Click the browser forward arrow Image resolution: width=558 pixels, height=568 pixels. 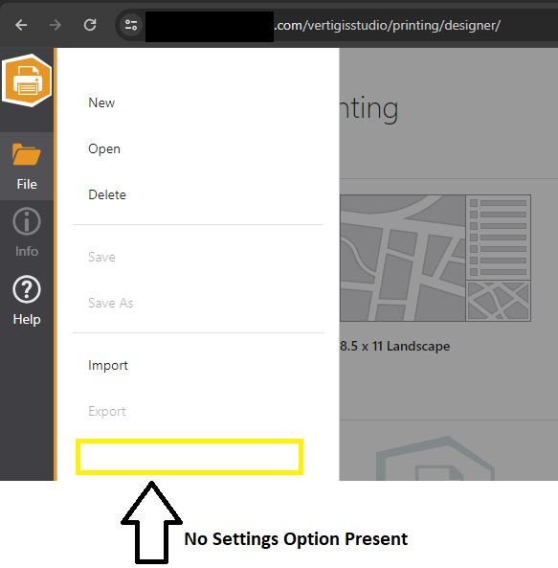tap(55, 25)
